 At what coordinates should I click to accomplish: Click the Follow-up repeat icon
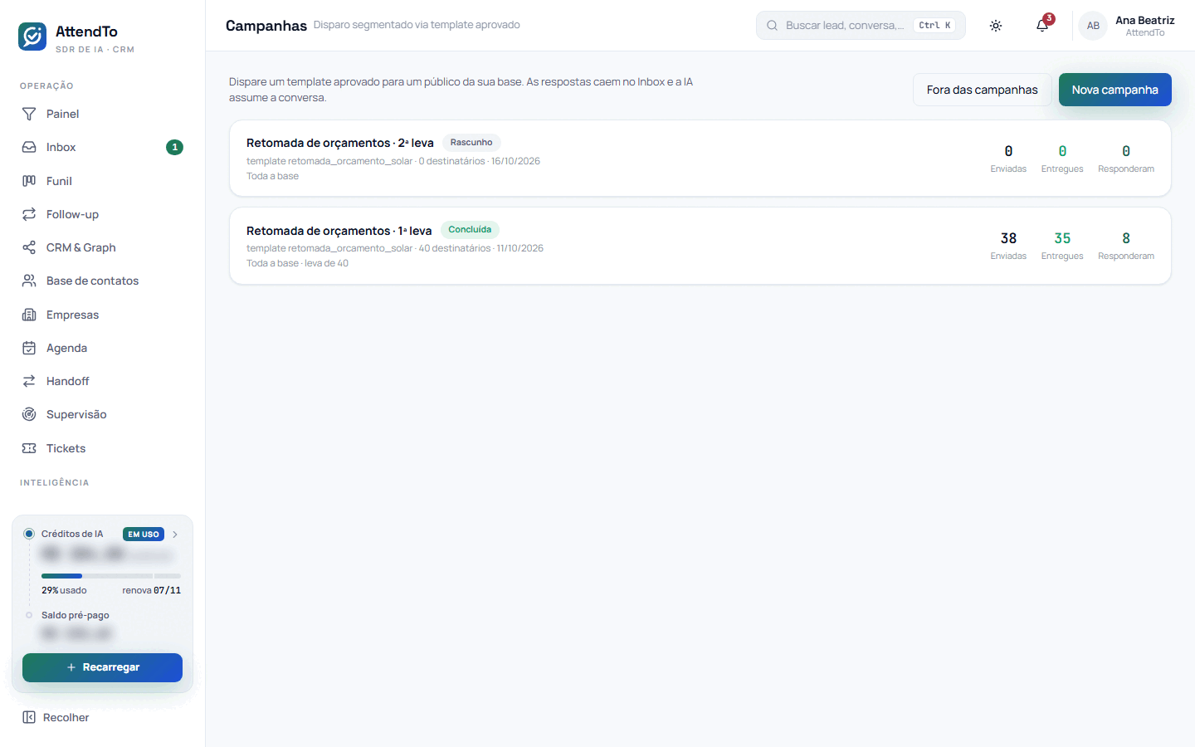[x=29, y=214]
